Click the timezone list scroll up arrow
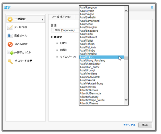 (126, 11)
